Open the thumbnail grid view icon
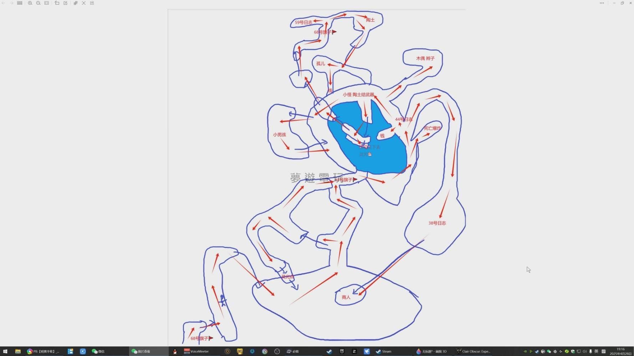This screenshot has width=634, height=356. pyautogui.click(x=20, y=3)
